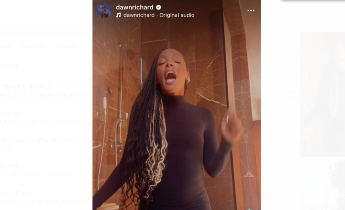Click the dawnrichard profile avatar
This screenshot has height=210, width=345.
[105, 11]
